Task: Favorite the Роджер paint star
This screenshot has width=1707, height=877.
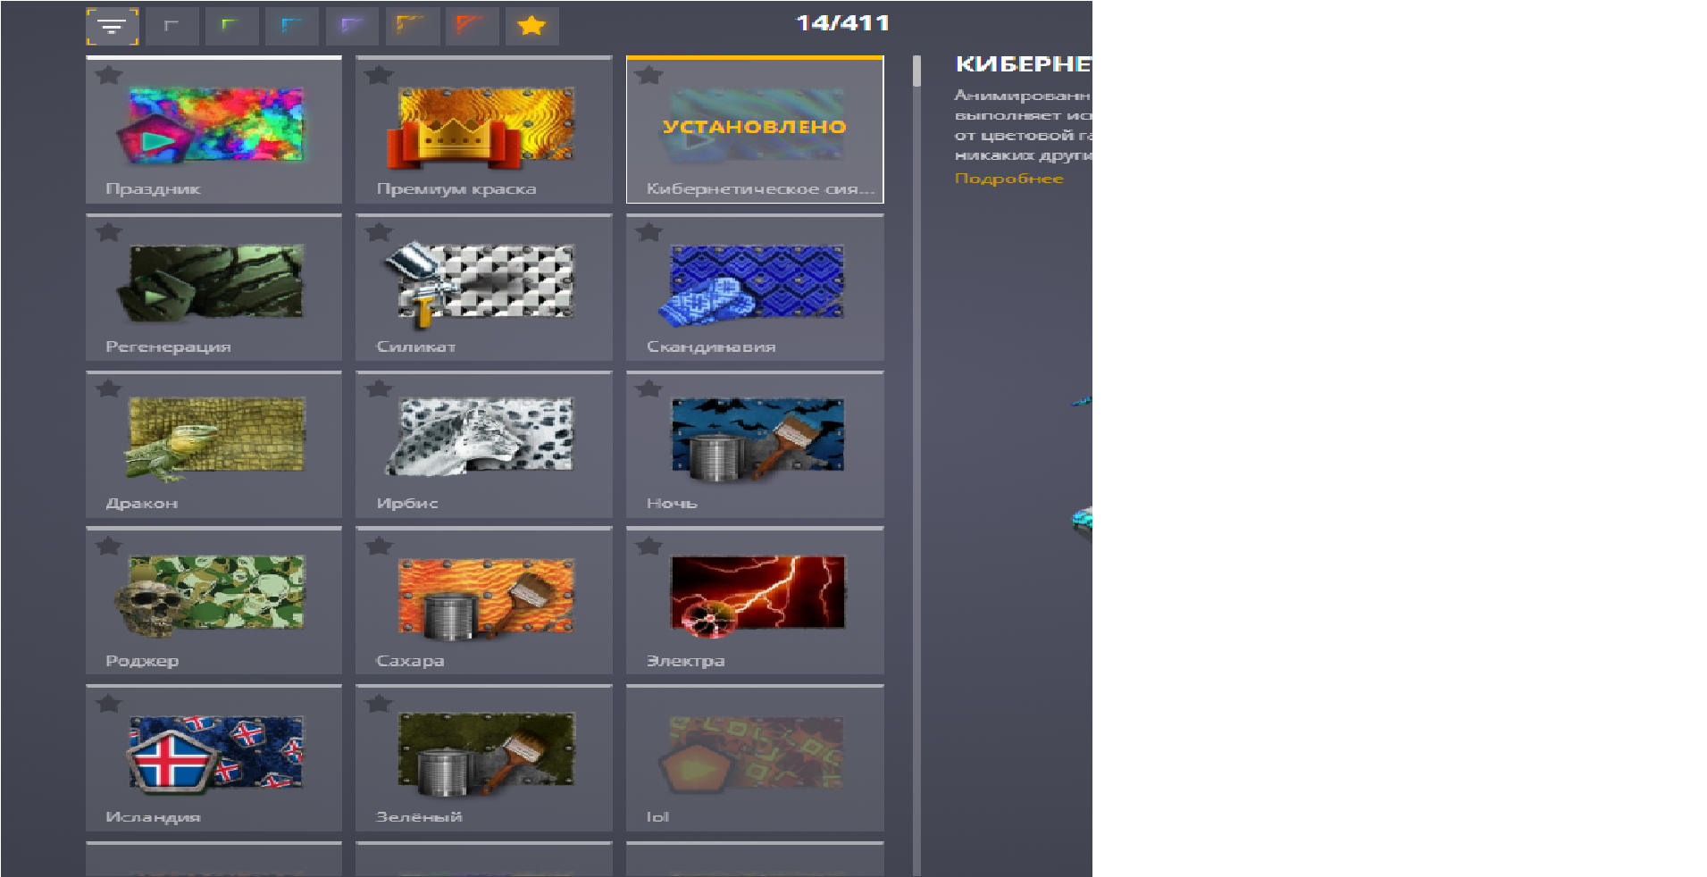Action: click(x=109, y=546)
